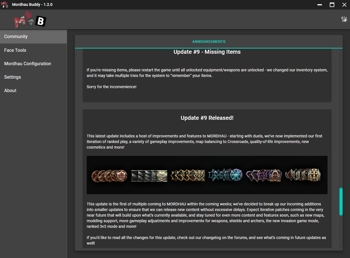The height and width of the screenshot is (258, 350).
Task: Click the 'Mordhau Buddy - 1.2.0' window title
Action: tap(32, 5)
